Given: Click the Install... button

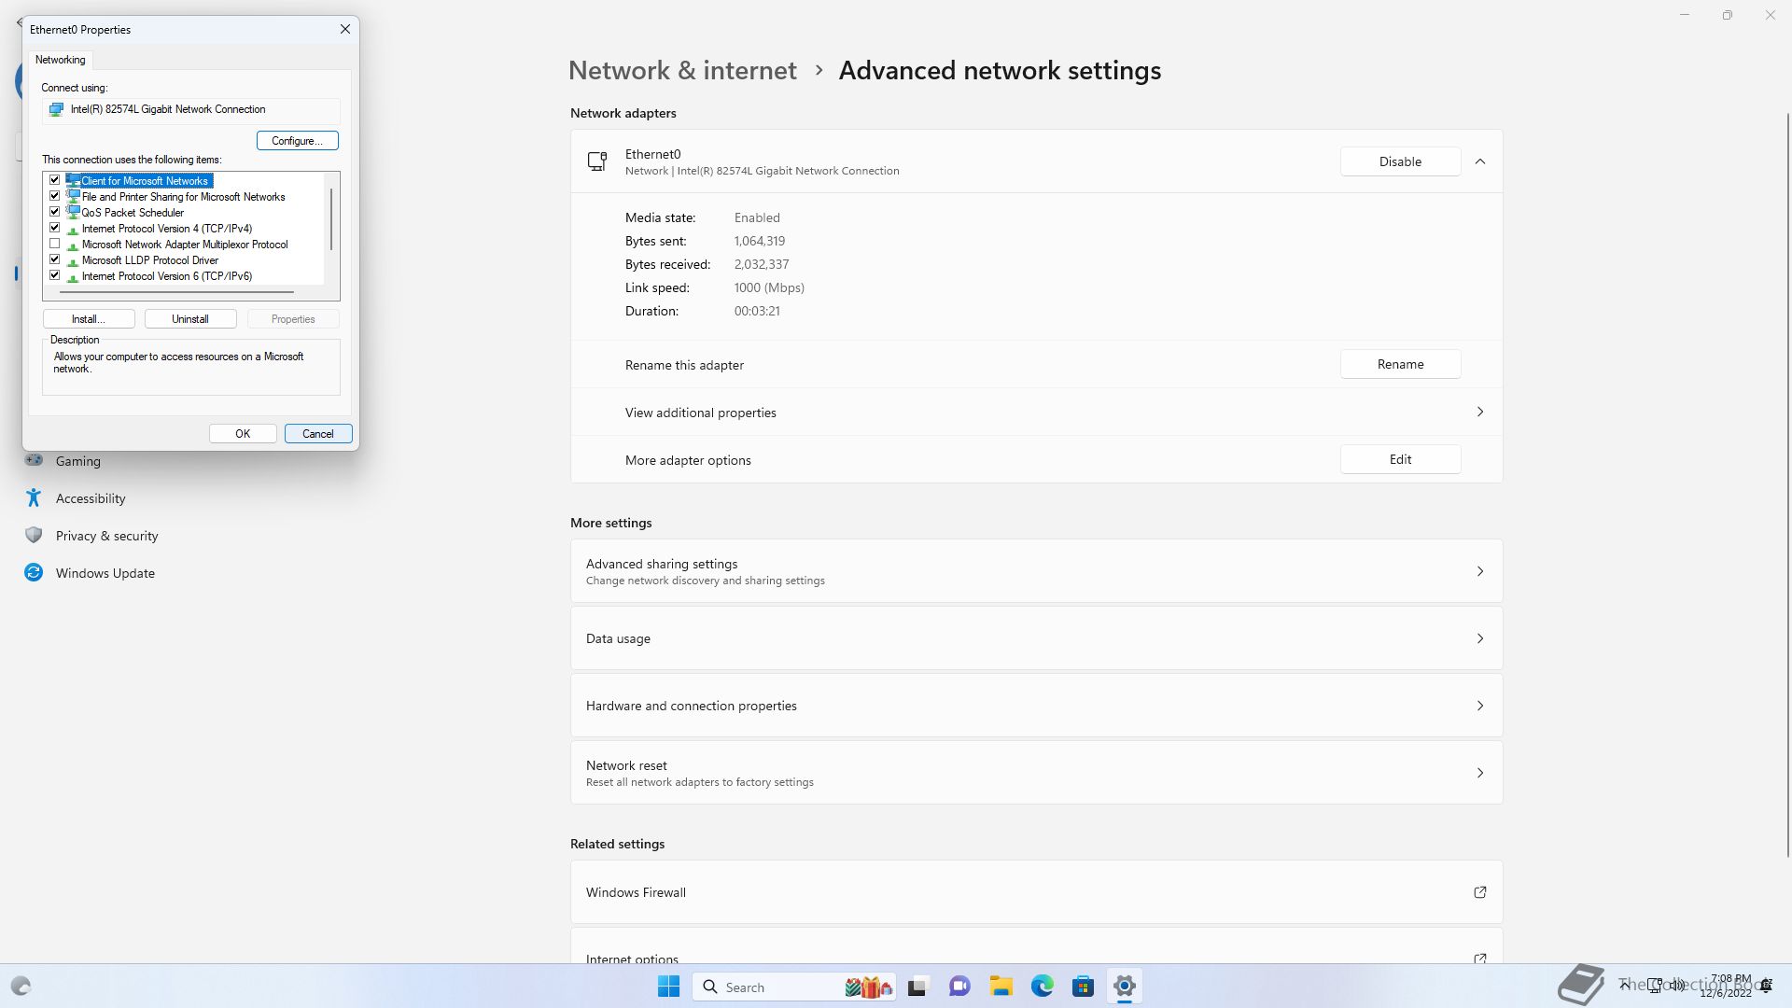Looking at the screenshot, I should pos(89,319).
